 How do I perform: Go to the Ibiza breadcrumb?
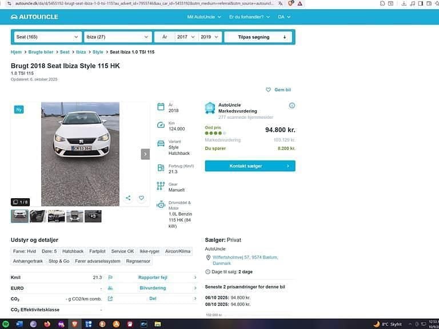coord(81,52)
